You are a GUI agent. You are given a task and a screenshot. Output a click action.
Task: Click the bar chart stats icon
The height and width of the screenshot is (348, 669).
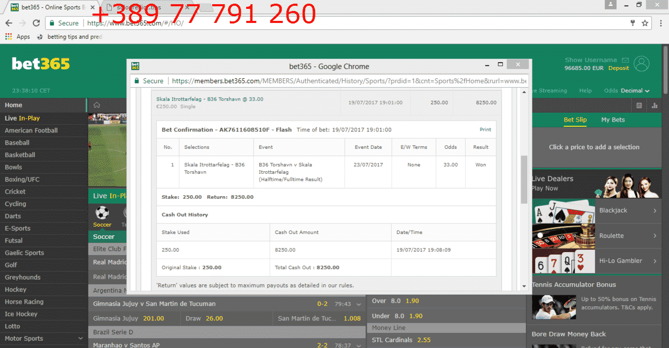655,105
